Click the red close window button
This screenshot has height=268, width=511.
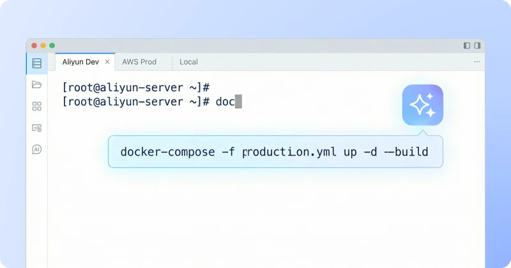pos(34,45)
